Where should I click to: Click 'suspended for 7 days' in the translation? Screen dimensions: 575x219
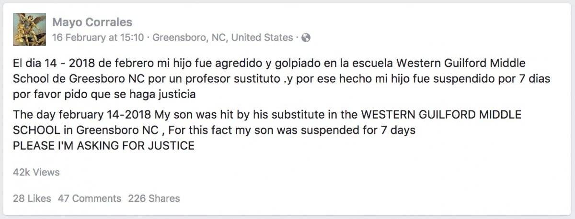pos(365,130)
